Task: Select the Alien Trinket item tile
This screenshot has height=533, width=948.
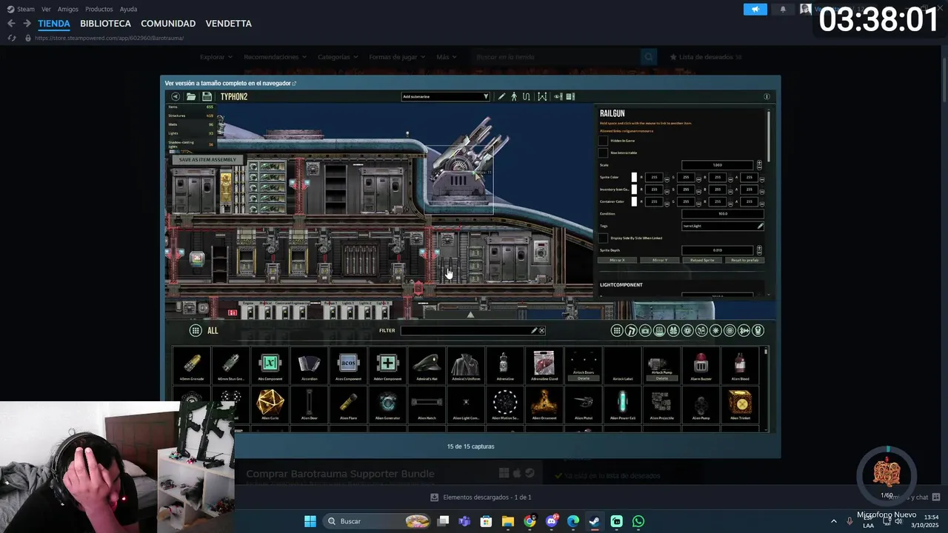Action: coord(740,405)
